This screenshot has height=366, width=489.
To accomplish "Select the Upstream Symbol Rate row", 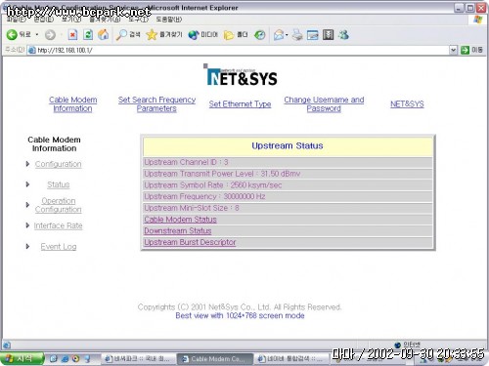I will (288, 185).
